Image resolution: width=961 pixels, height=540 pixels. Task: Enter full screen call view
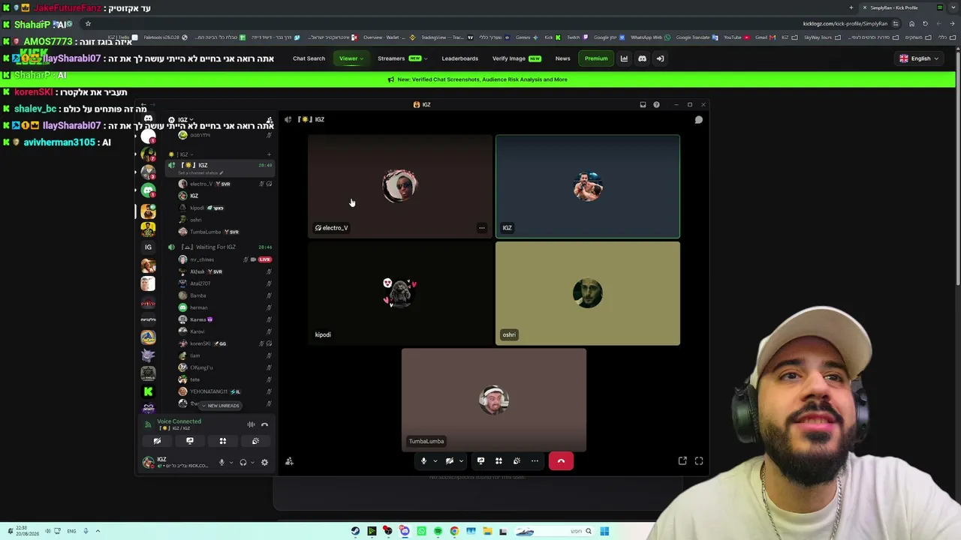(699, 461)
